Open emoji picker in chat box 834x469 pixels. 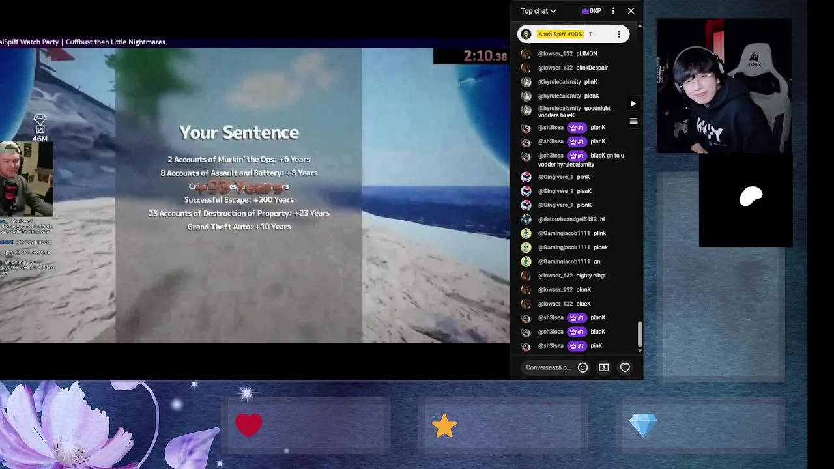(582, 367)
